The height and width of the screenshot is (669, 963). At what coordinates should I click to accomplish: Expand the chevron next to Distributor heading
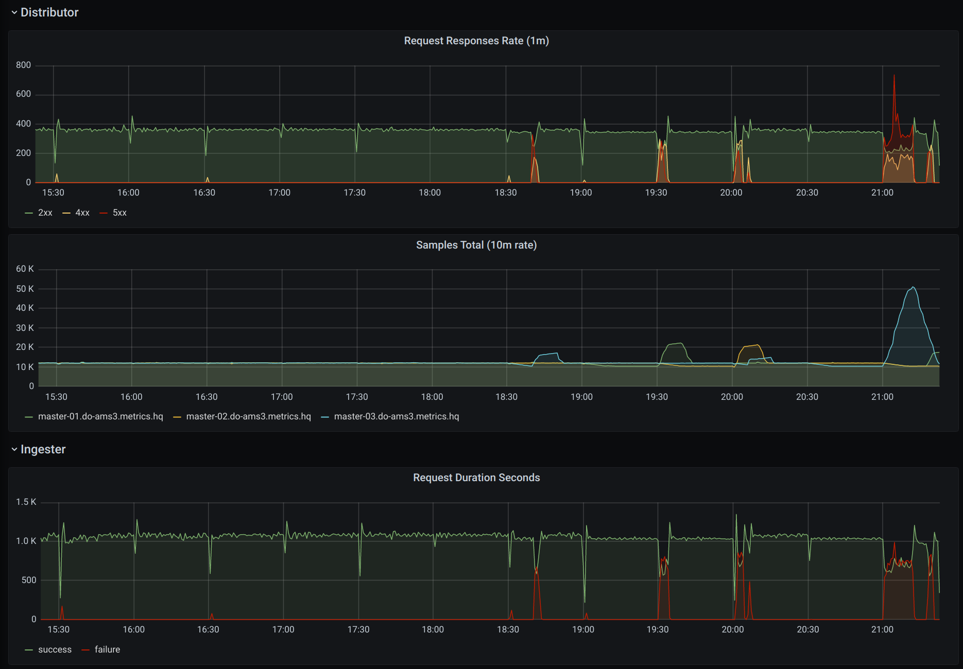click(14, 12)
